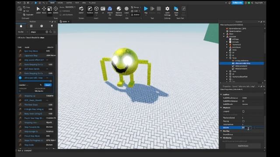Image resolution: width=280 pixels, height=157 pixels.
Task: Open Toolbox Inventory grid tab
Action: point(31,26)
